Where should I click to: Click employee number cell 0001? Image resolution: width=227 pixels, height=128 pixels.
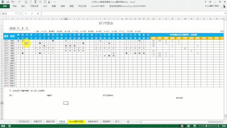pos(6,41)
